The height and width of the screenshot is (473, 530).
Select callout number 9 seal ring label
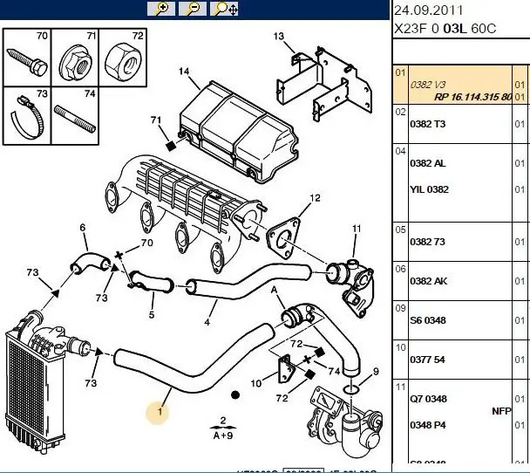point(375,372)
